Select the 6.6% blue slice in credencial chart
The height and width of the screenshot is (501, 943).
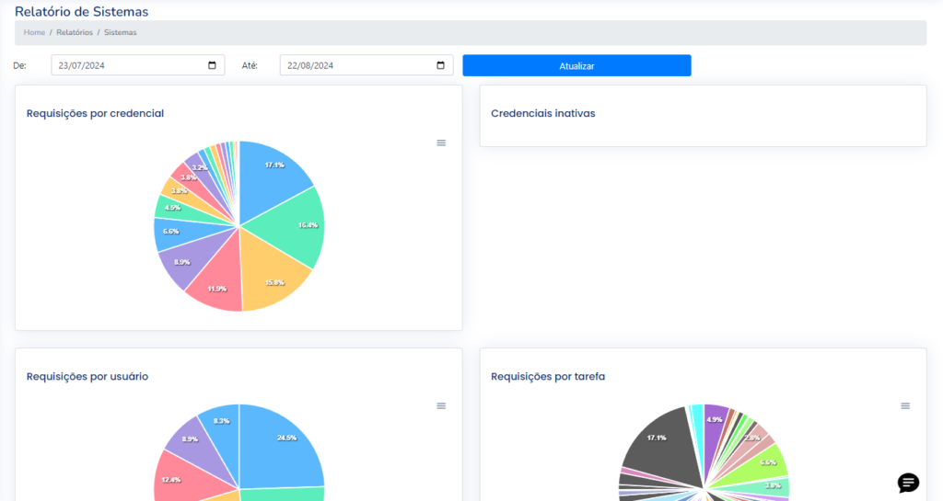coord(180,233)
